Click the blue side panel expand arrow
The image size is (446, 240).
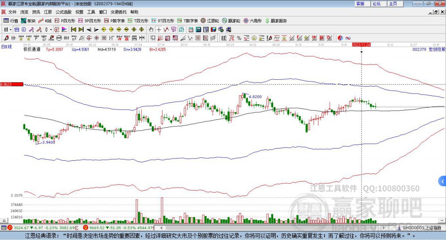point(443,181)
